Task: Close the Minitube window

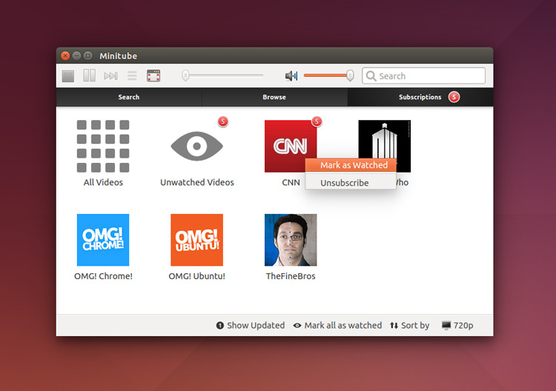Action: point(65,56)
